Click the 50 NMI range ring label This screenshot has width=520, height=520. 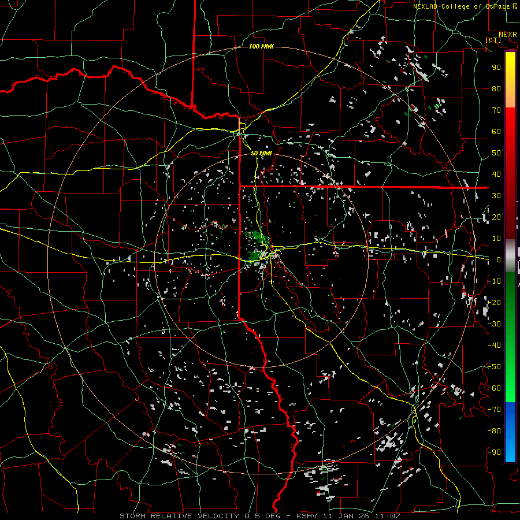click(x=261, y=153)
